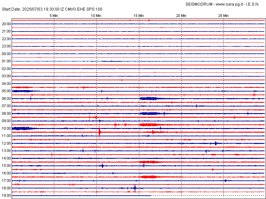Click the 22:00 hour label
Screen dimensions: 266x199
6,39
